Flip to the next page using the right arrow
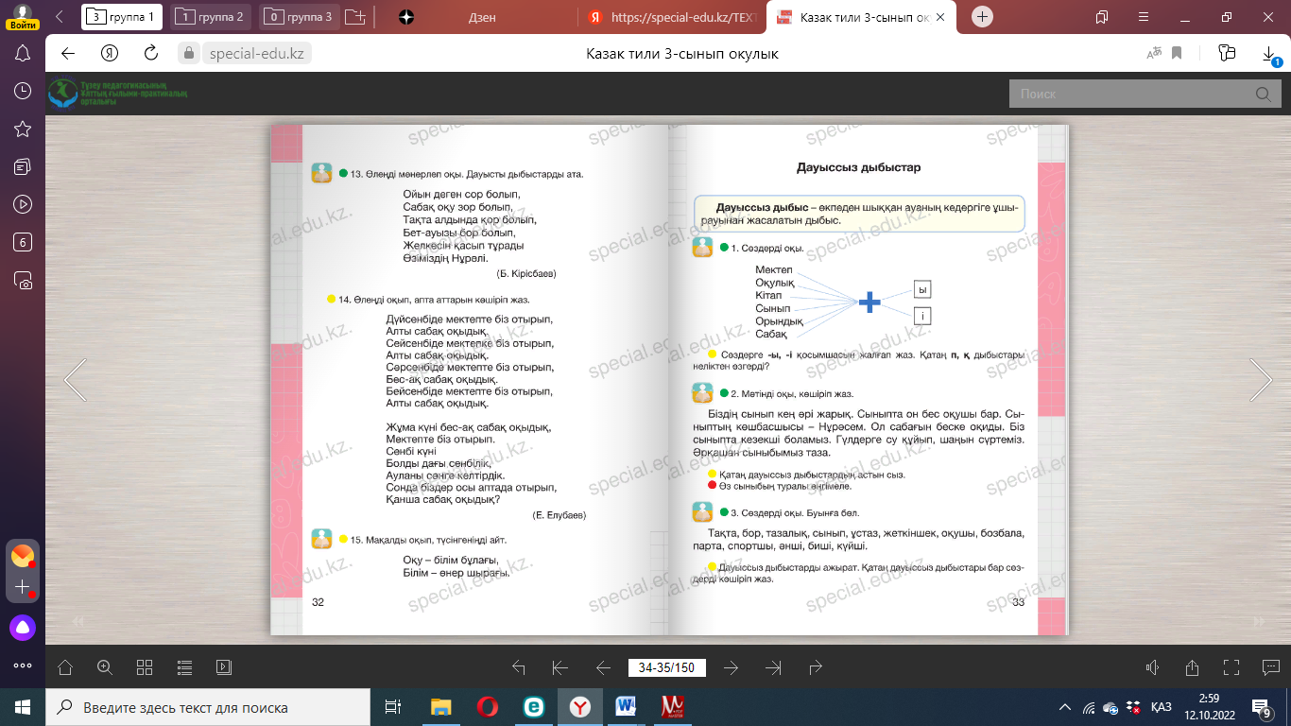 [1261, 380]
